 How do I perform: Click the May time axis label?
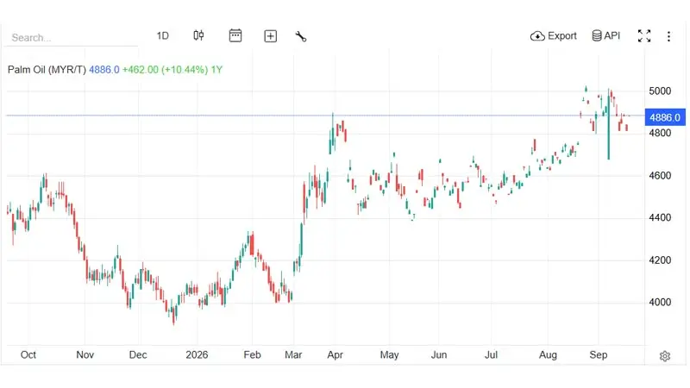click(390, 354)
